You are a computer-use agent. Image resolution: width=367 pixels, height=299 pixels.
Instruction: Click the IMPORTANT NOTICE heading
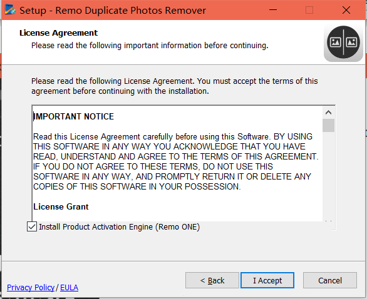click(73, 116)
